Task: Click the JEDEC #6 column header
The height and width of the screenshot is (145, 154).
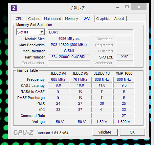Action: pyautogui.click(x=102, y=73)
